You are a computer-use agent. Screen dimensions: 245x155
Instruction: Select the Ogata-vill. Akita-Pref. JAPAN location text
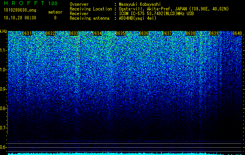[174, 9]
